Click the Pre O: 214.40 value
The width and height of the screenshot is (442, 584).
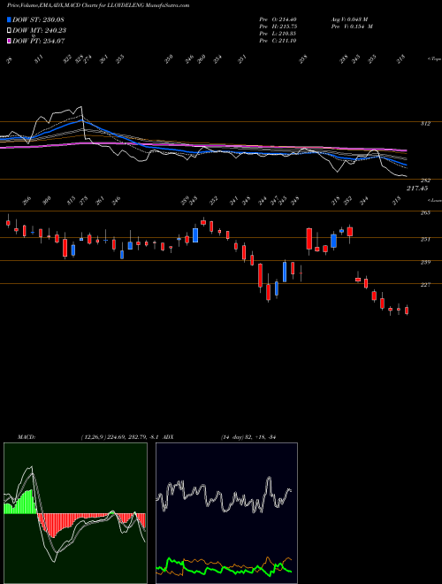coord(278,19)
